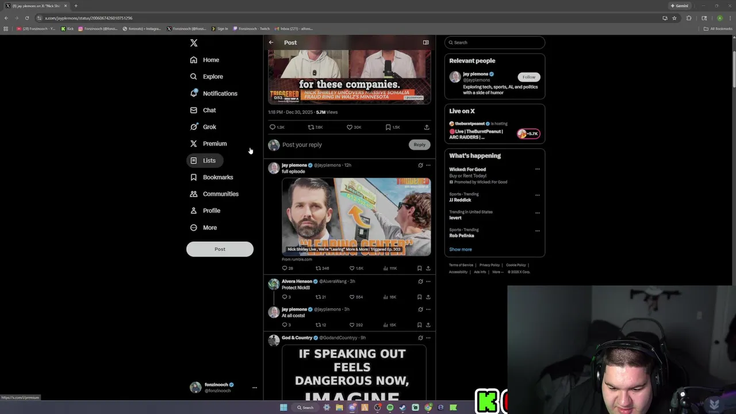
Task: Click the sidebar Post button
Action: click(x=220, y=249)
